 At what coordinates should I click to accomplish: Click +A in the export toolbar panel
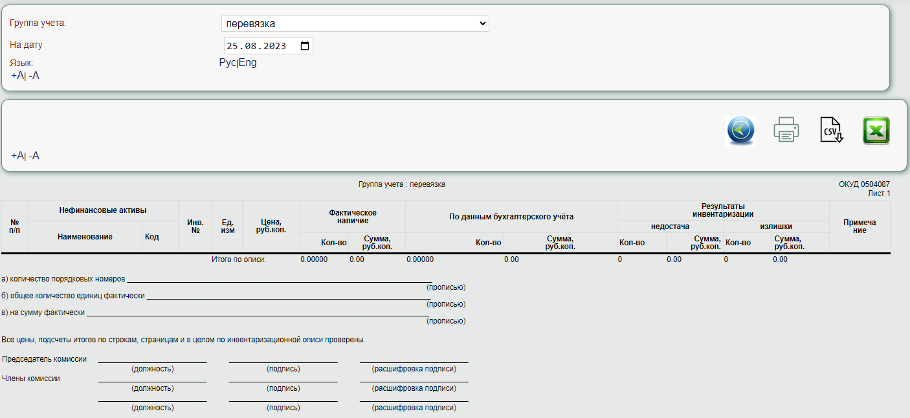(17, 156)
